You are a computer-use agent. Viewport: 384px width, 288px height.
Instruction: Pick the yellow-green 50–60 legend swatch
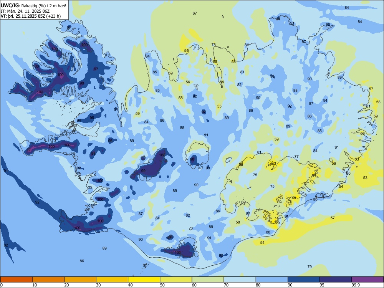176,280
